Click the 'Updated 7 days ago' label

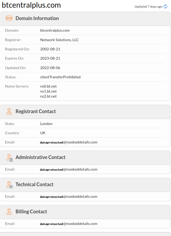[148, 6]
